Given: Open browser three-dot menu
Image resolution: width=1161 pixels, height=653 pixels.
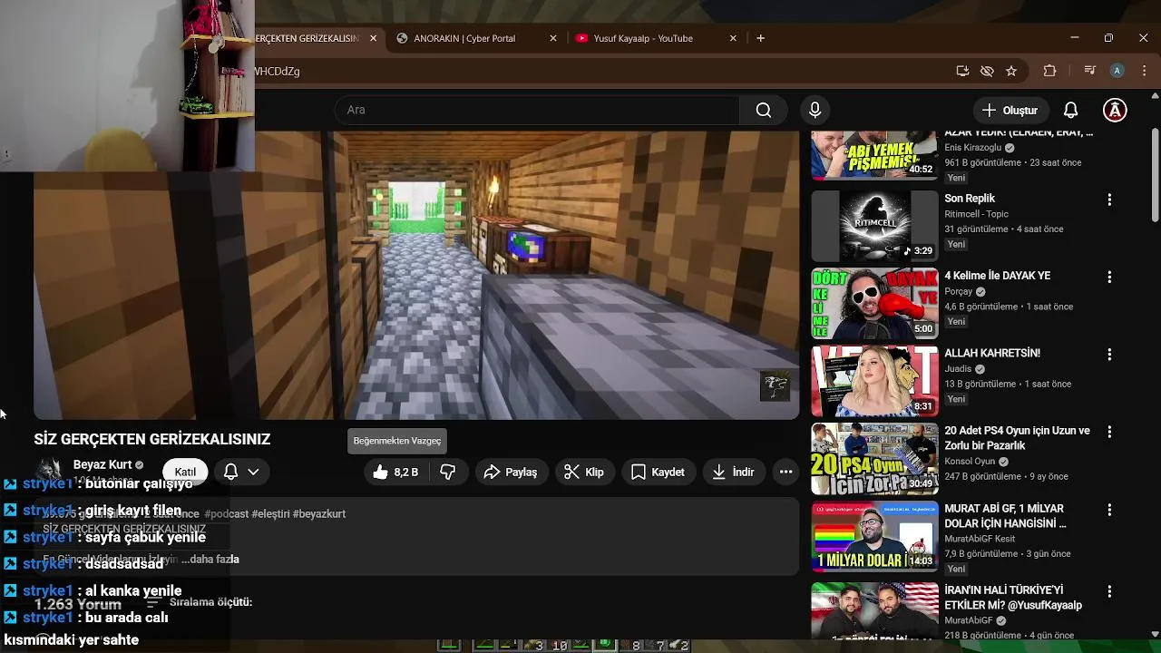Looking at the screenshot, I should click(1143, 71).
